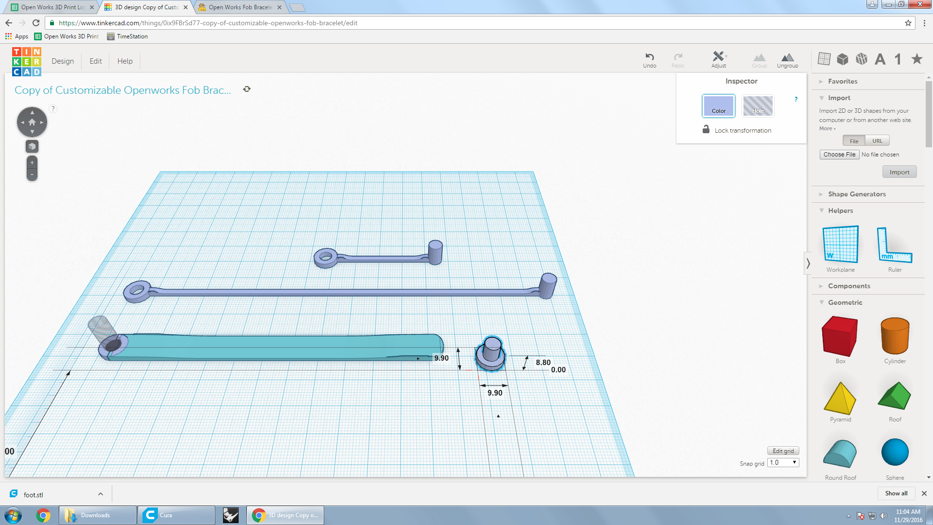Click the home view button
This screenshot has width=933, height=525.
click(x=32, y=122)
